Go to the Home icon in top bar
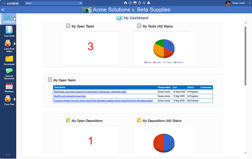 (x=125, y=3)
